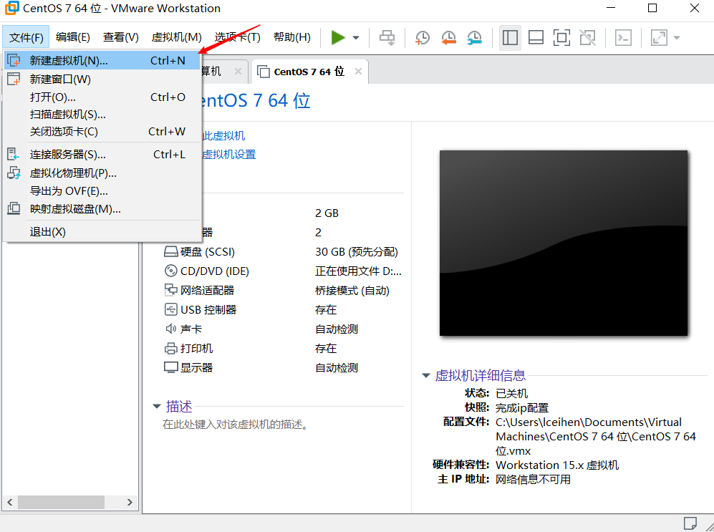Image resolution: width=714 pixels, height=532 pixels.
Task: Click the library horizontal scrollbar thumb
Action: (x=61, y=503)
